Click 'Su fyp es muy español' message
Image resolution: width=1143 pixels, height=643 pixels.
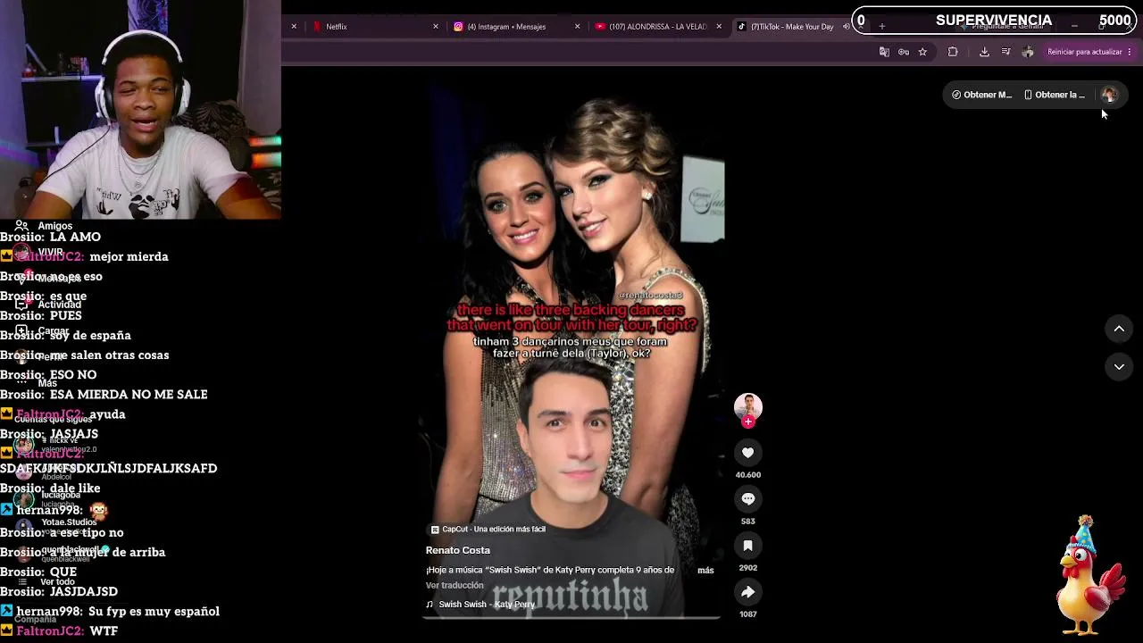point(154,612)
